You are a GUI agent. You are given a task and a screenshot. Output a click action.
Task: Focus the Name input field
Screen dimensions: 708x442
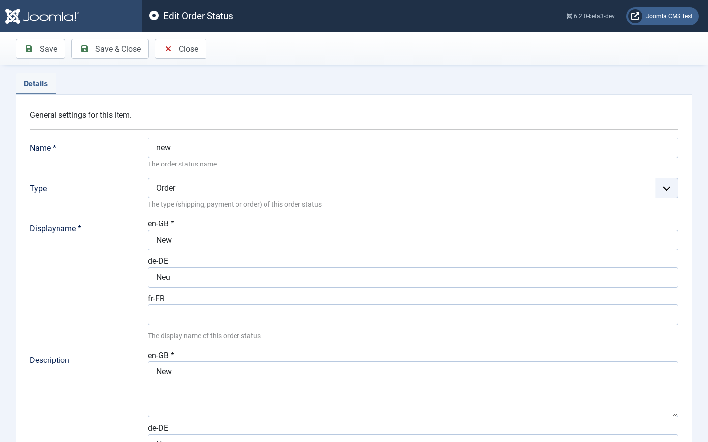[413, 148]
